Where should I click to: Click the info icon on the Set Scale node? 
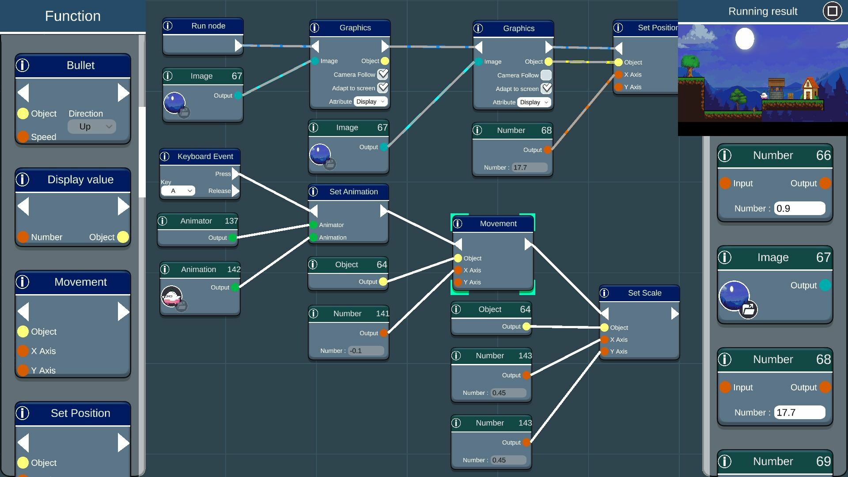click(605, 293)
